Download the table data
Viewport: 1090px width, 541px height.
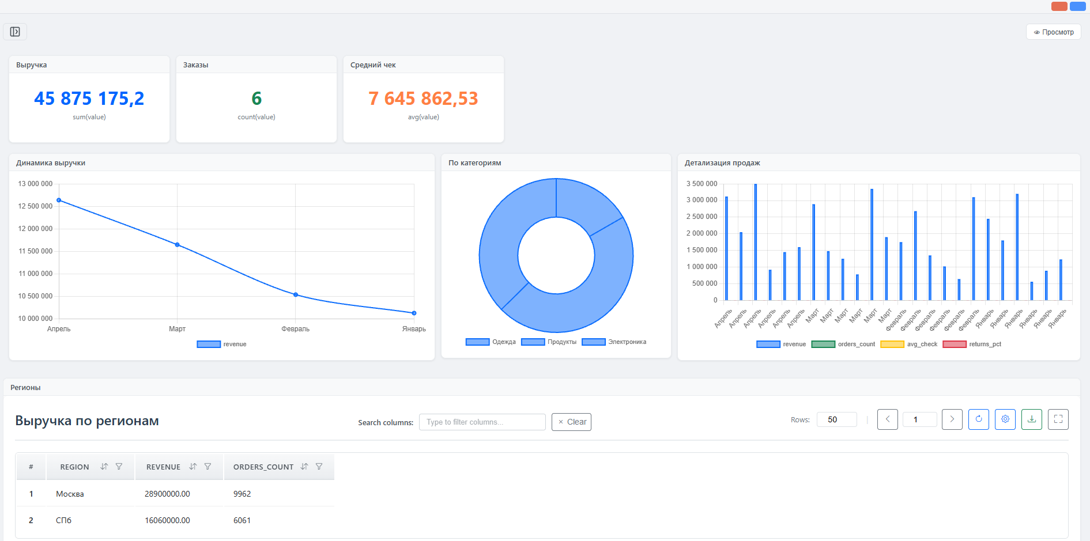1032,419
